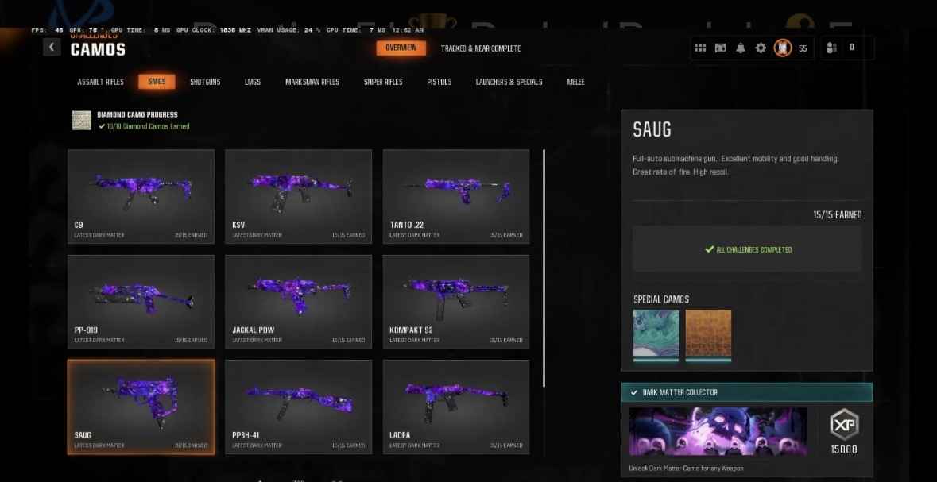Click the XP hexagon reward icon

(x=843, y=426)
